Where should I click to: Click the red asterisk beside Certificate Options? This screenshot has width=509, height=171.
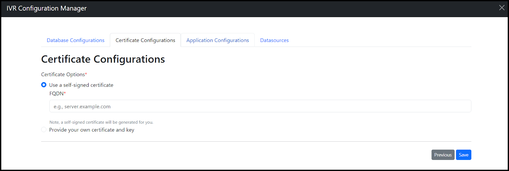[86, 74]
